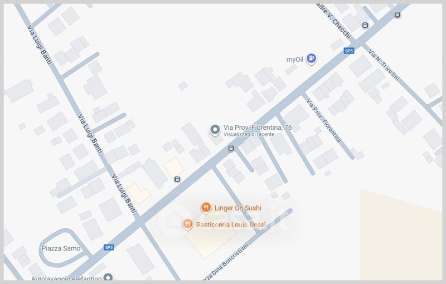
Task: Select the bus stop icon beside Linger On Sushi block
Action: click(231, 149)
